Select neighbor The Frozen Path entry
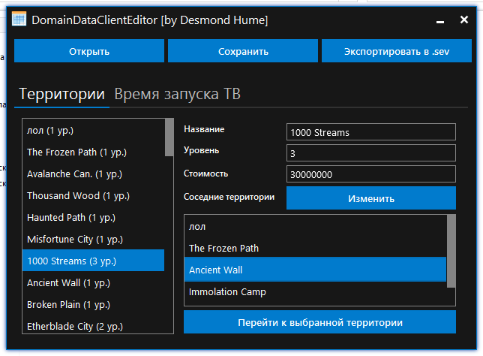This screenshot has width=483, height=356. [x=316, y=248]
